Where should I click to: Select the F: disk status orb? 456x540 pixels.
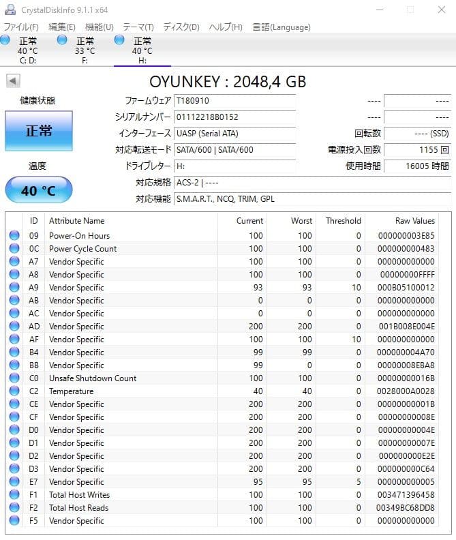pyautogui.click(x=62, y=40)
